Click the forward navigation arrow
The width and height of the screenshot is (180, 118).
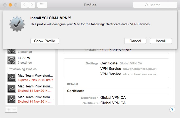[x=32, y=5]
